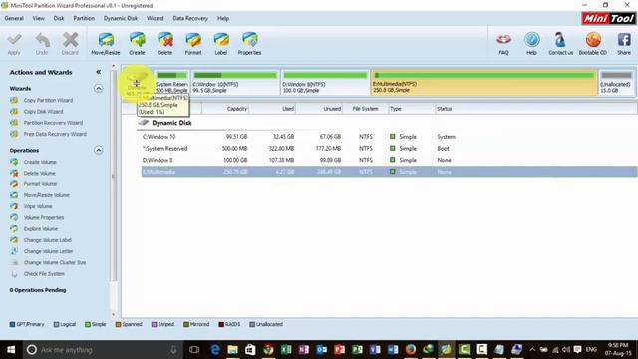Image resolution: width=638 pixels, height=359 pixels.
Task: Select the E:Multimedia partition block
Action: 483,82
